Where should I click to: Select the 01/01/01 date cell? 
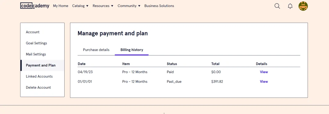tap(85, 82)
